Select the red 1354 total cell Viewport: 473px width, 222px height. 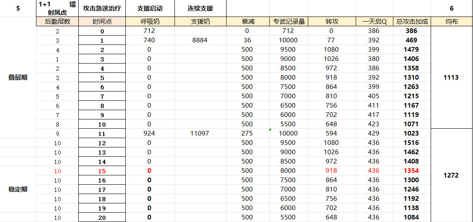tap(412, 171)
